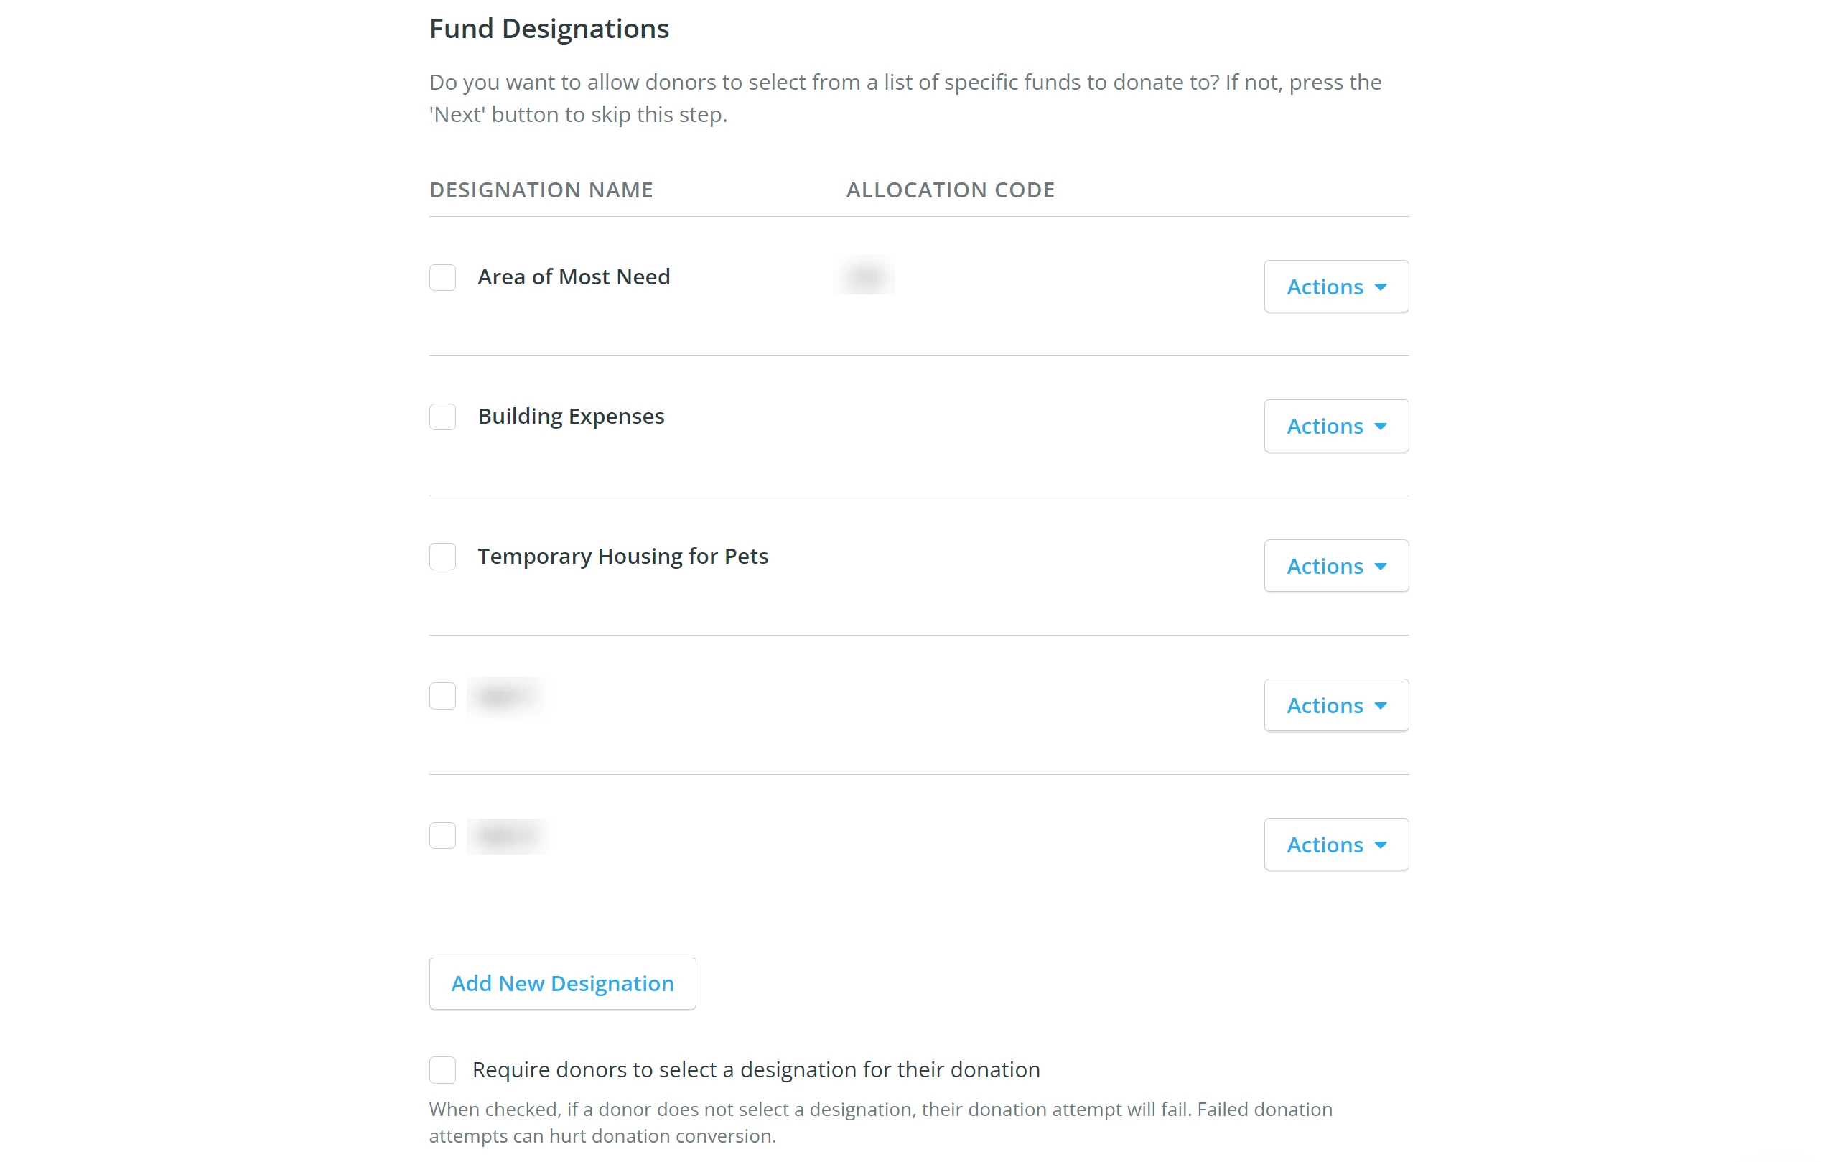The height and width of the screenshot is (1162, 1838).
Task: Enable Require donors to select a designation
Action: (x=443, y=1070)
